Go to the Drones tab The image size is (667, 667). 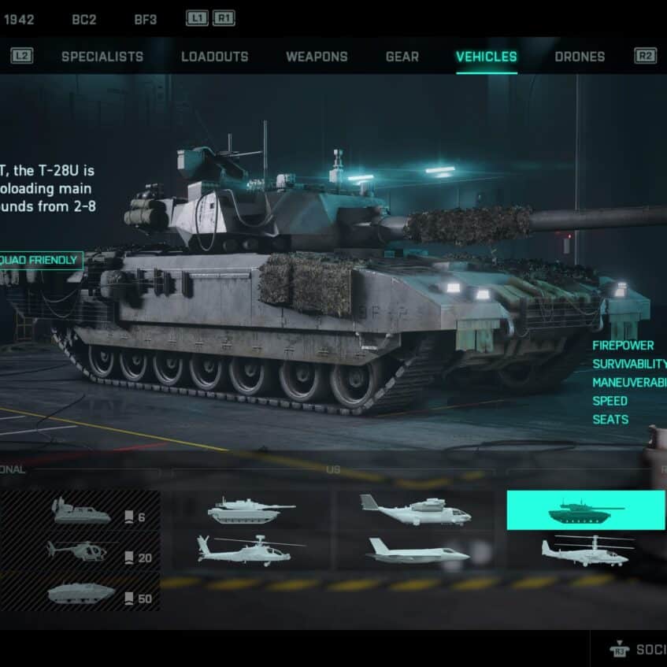point(580,57)
